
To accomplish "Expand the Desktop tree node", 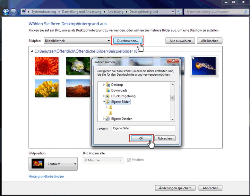I will click(104, 85).
